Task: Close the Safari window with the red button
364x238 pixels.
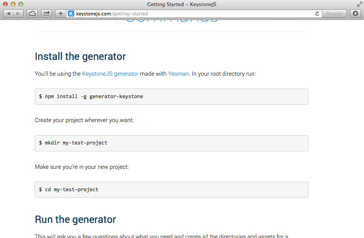Action: (x=5, y=4)
